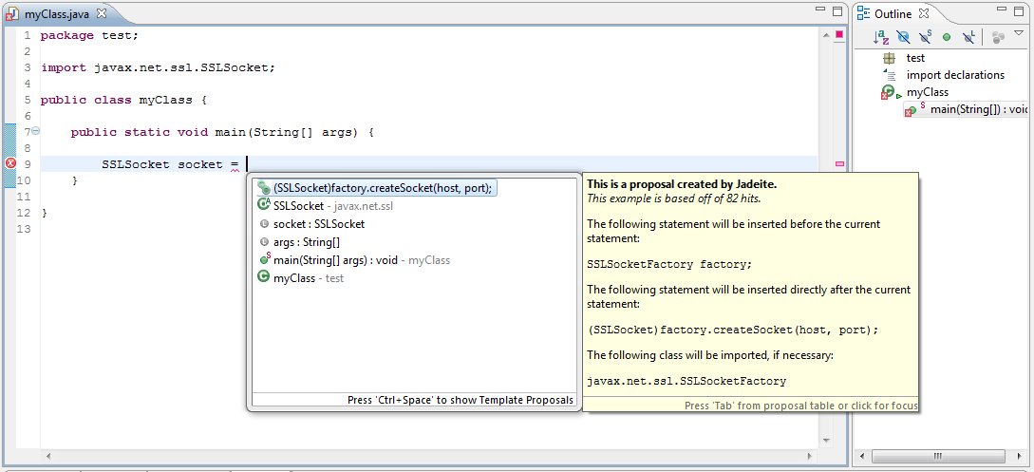Toggle Hide Non-Public Members green dot
Viewport: 1034px width, 472px height.
(x=947, y=38)
